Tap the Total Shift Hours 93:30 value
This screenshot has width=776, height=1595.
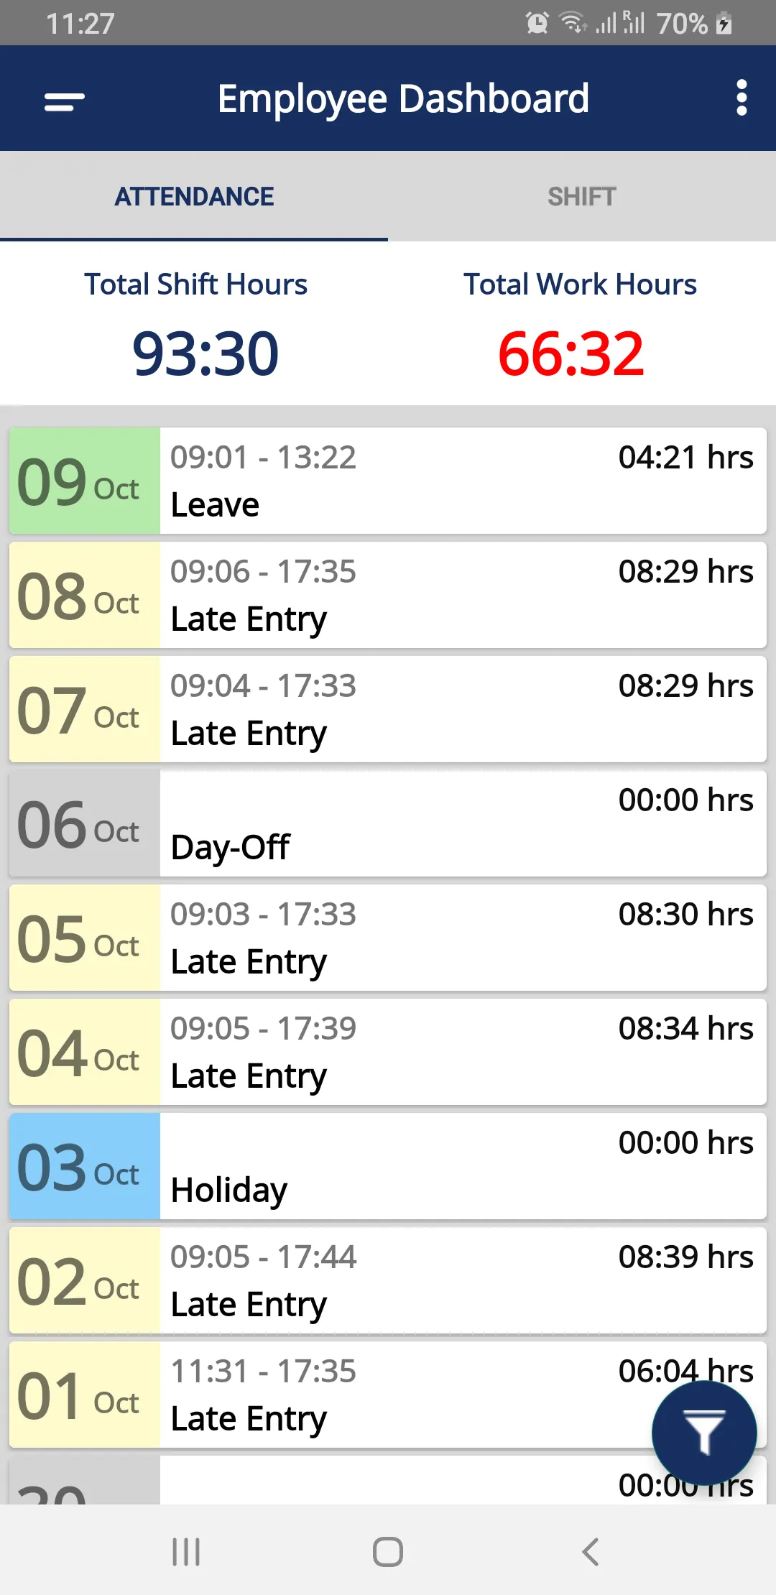(x=205, y=353)
